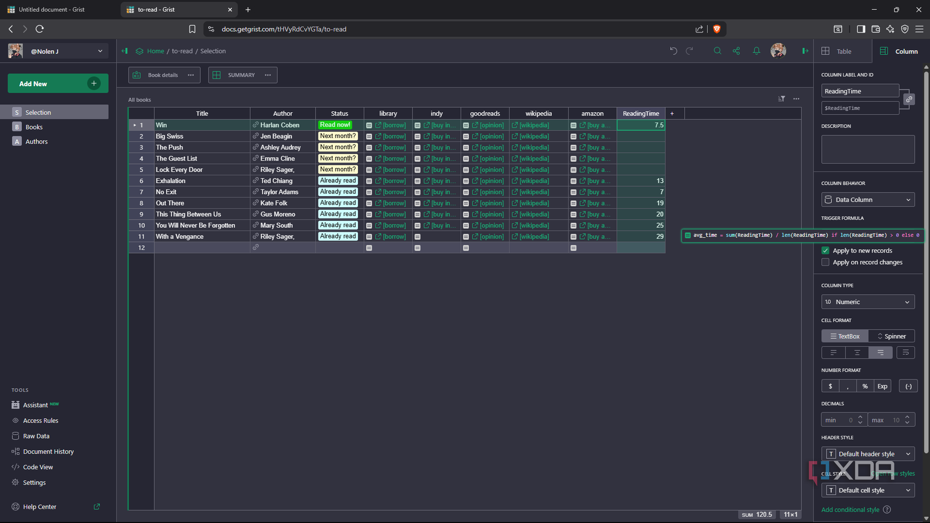Switch cell format to Spinner

[x=891, y=335]
